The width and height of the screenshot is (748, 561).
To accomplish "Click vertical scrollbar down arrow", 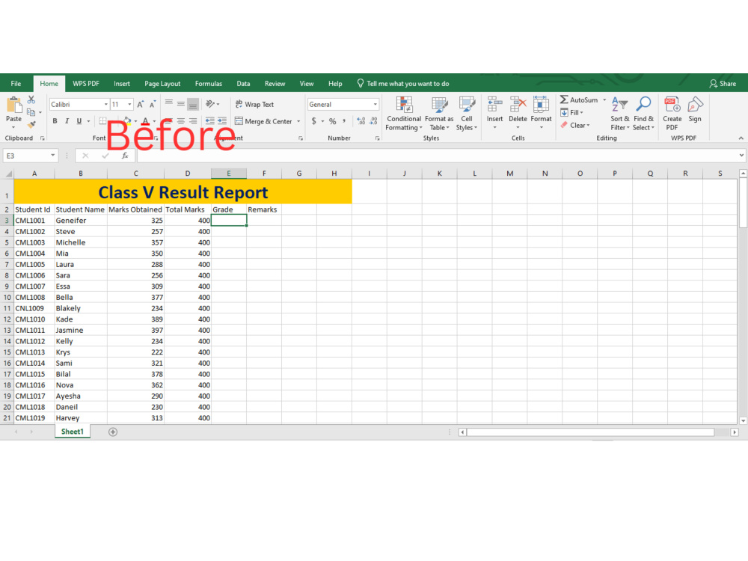I will coord(743,420).
